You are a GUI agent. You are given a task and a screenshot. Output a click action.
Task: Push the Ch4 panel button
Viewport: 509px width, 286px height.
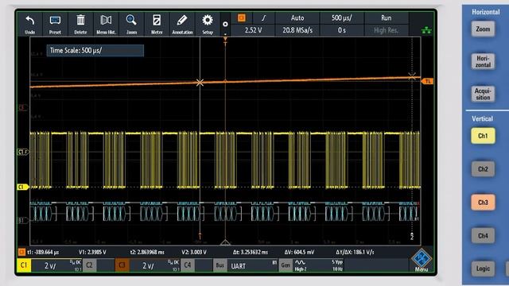tap(483, 236)
